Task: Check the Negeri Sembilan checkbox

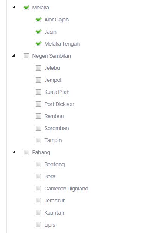Action: click(26, 56)
